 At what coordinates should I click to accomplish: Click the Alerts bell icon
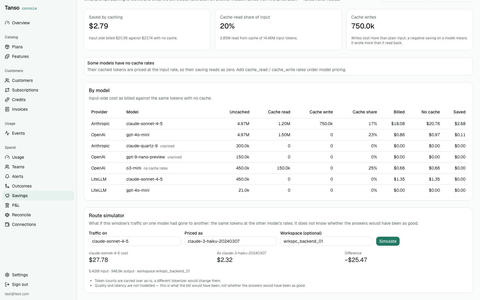point(7,176)
